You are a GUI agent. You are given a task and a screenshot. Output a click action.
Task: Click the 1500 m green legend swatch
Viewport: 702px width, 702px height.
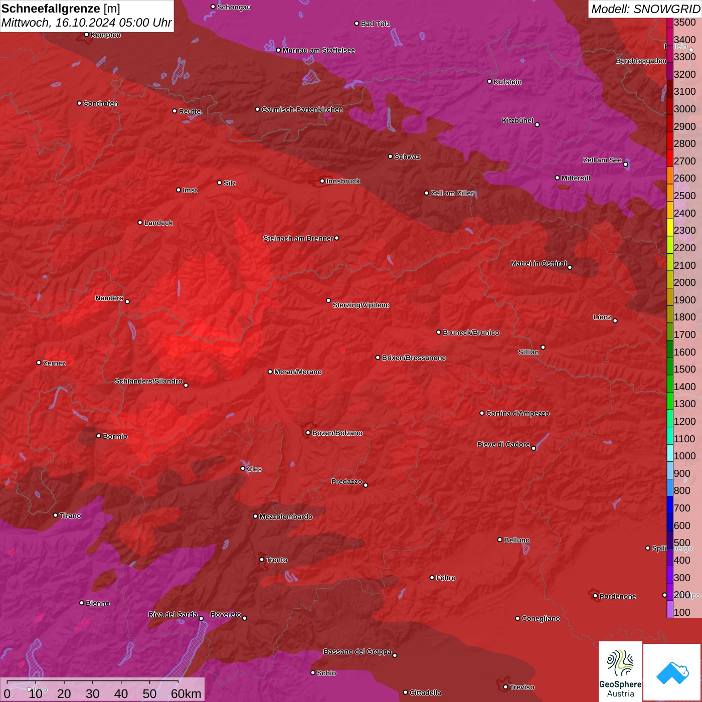tap(670, 366)
